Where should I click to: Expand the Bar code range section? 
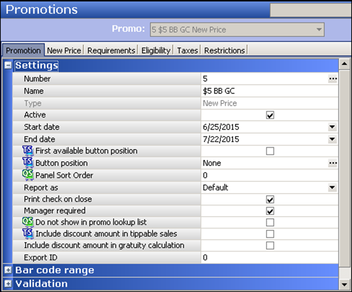point(8,270)
